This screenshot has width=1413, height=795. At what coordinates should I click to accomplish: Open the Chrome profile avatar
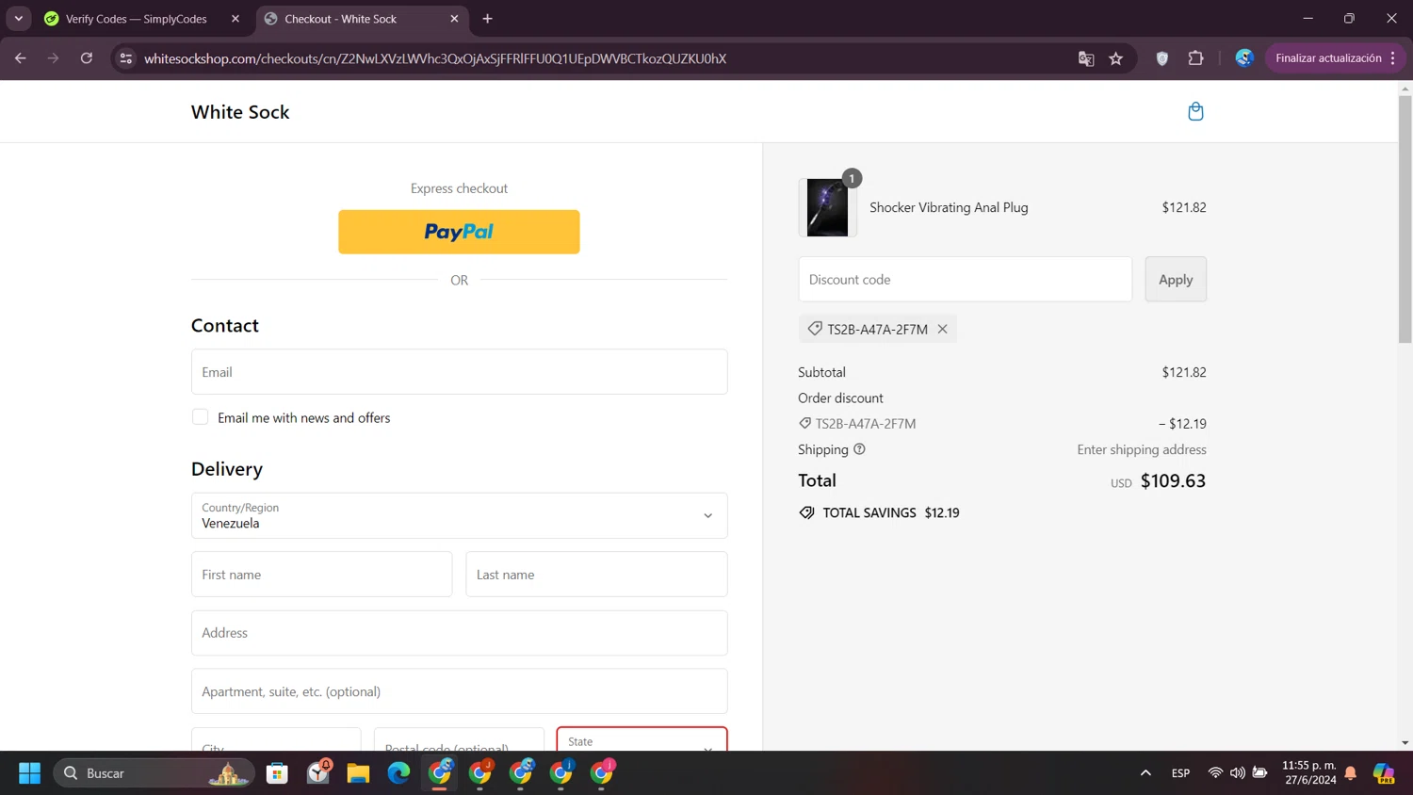tap(1244, 58)
